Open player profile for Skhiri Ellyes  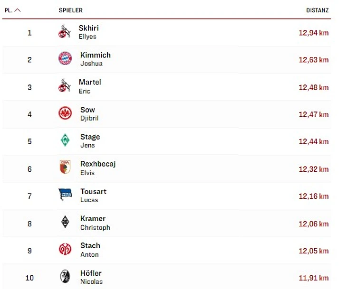pyautogui.click(x=88, y=32)
